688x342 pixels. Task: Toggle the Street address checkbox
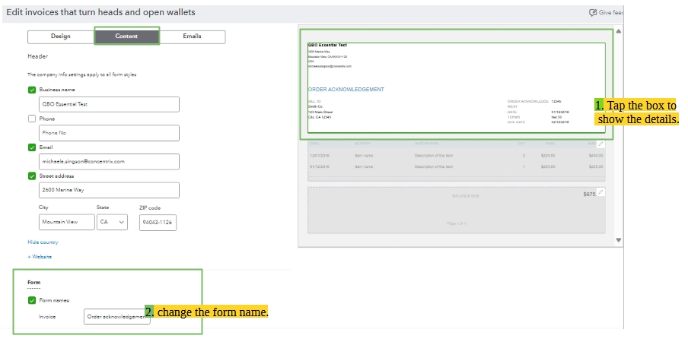pyautogui.click(x=32, y=176)
